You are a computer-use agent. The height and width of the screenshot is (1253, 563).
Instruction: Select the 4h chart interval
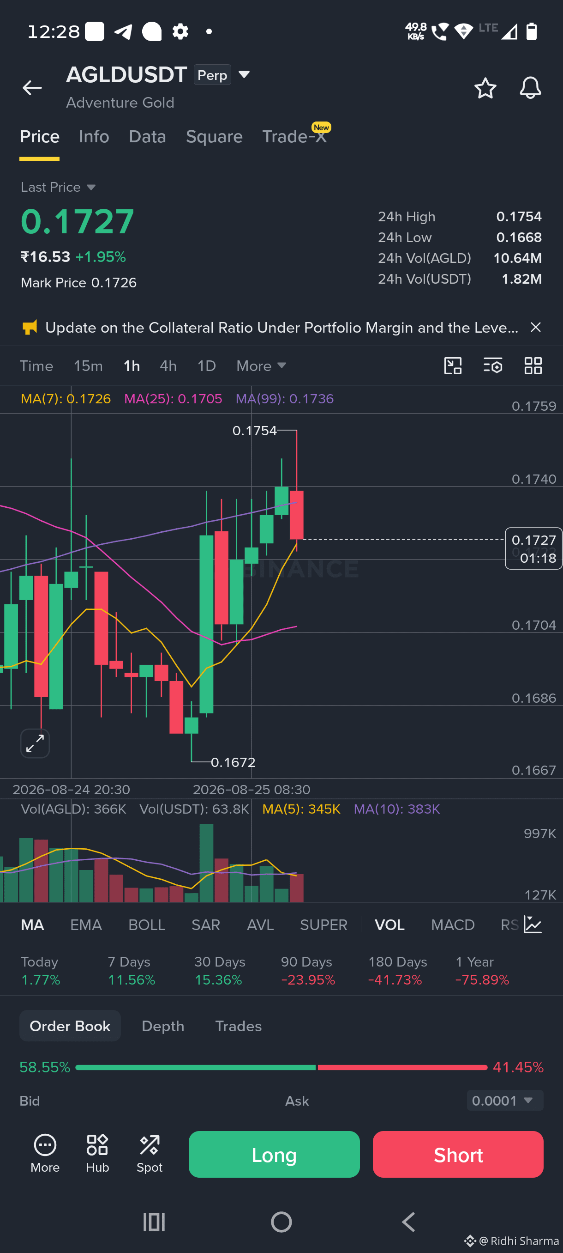point(168,366)
